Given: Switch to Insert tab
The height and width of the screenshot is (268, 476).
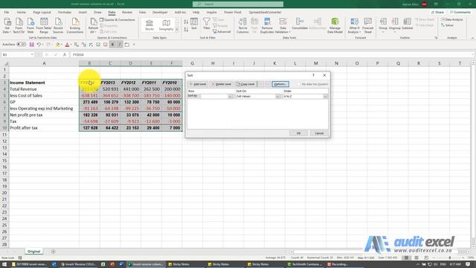Looking at the screenshot, I should pos(83,12).
